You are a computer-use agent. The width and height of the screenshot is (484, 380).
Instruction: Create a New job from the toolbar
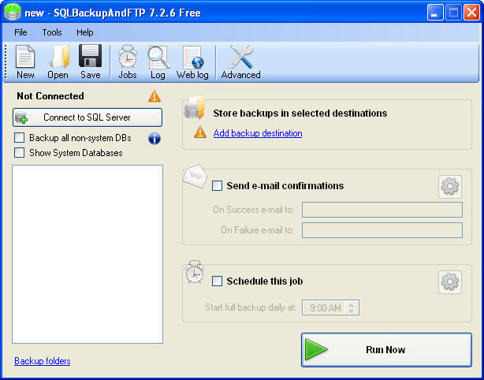pyautogui.click(x=25, y=62)
